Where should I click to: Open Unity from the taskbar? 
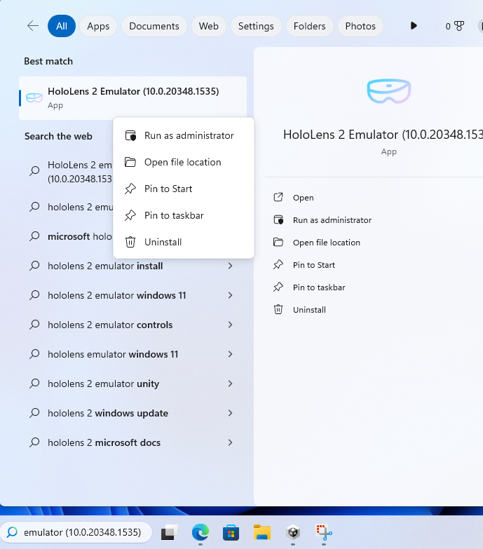(293, 533)
